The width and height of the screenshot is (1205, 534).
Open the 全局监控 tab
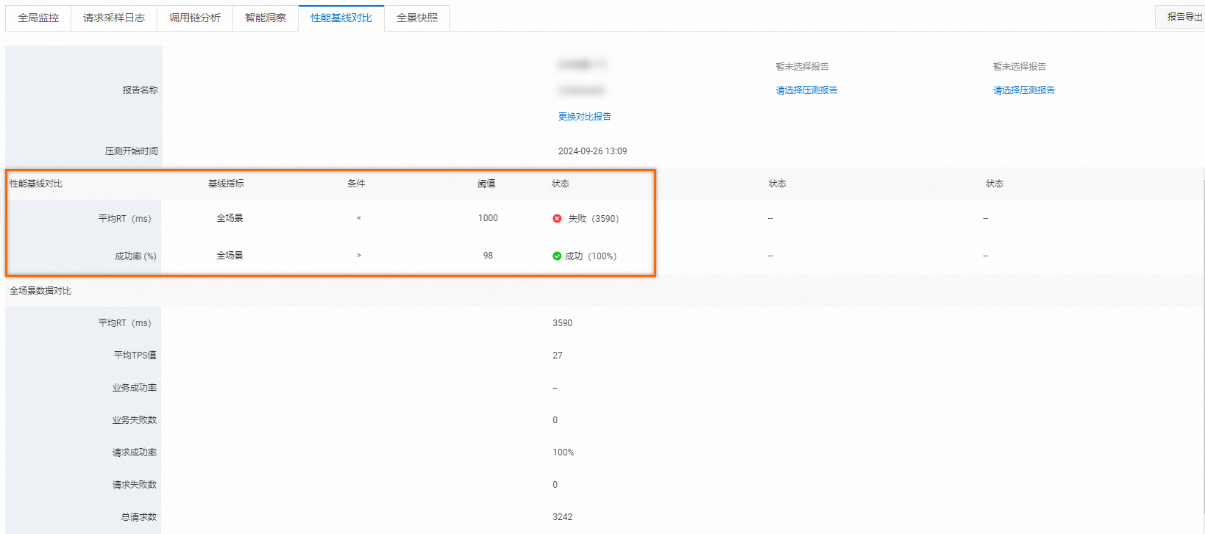pos(38,18)
